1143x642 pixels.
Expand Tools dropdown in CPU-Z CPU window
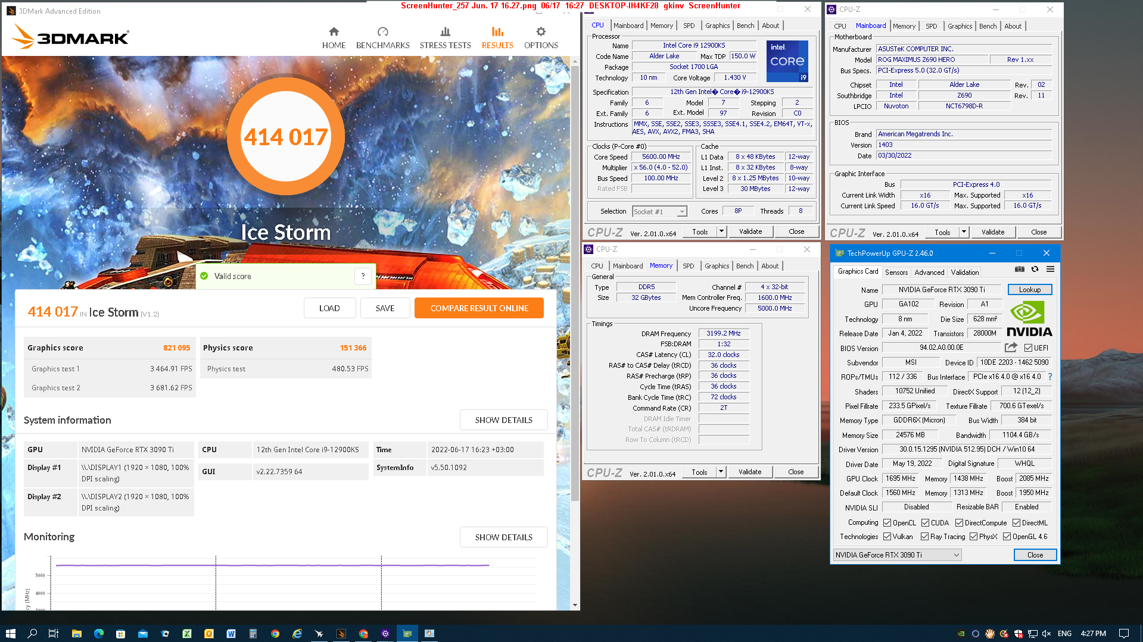pos(721,231)
